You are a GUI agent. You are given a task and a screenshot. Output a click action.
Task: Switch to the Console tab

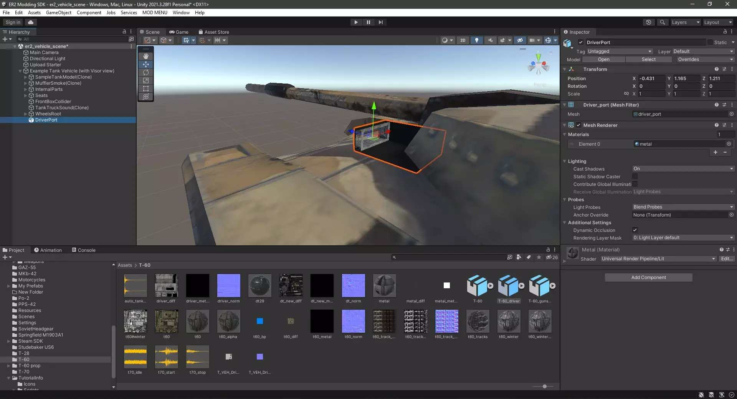[84, 250]
